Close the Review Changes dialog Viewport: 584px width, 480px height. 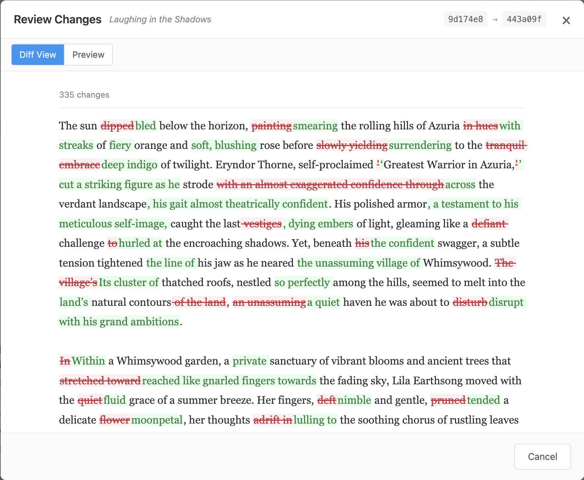(566, 20)
